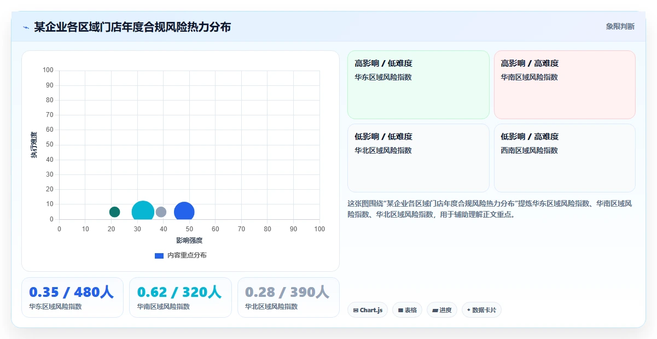Click the 象限判断 label in the header

click(620, 26)
